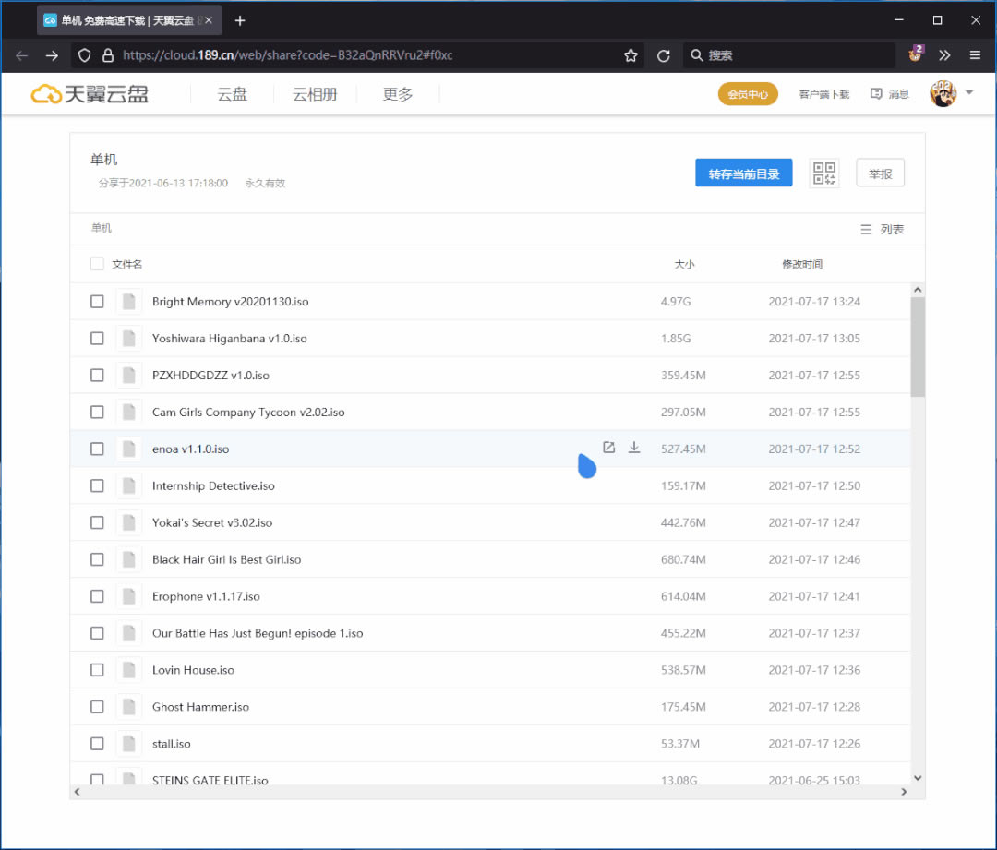Open the Erophone v1.1.17.iso file name
Screen dimensions: 997x850
pyautogui.click(x=206, y=596)
